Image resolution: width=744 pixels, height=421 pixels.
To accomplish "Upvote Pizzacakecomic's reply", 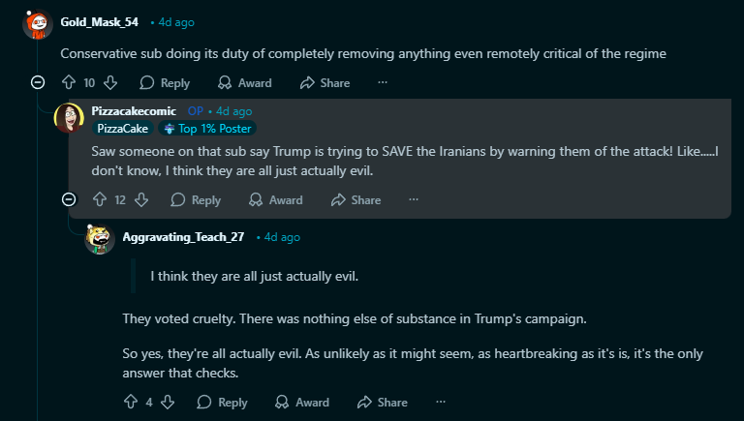I will tap(100, 199).
